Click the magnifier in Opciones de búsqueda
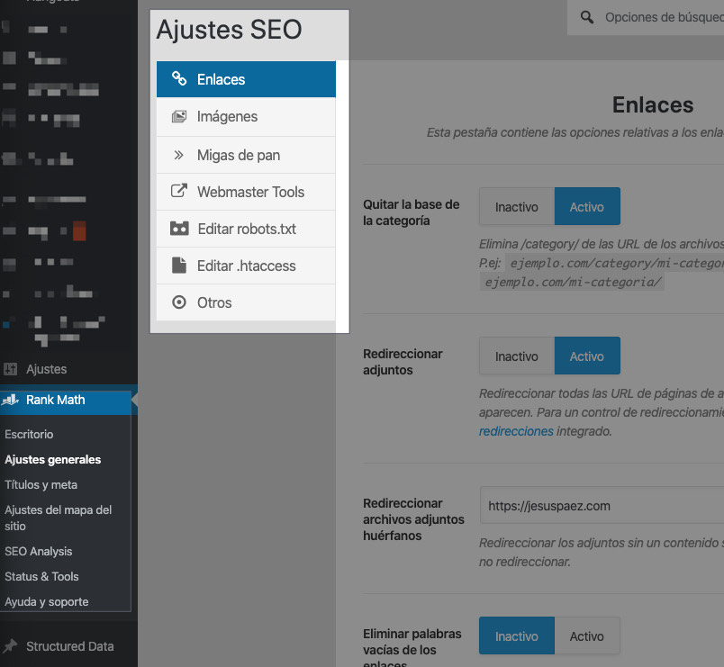724x667 pixels. click(587, 16)
